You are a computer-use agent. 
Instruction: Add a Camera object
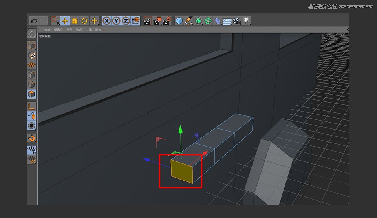237,21
